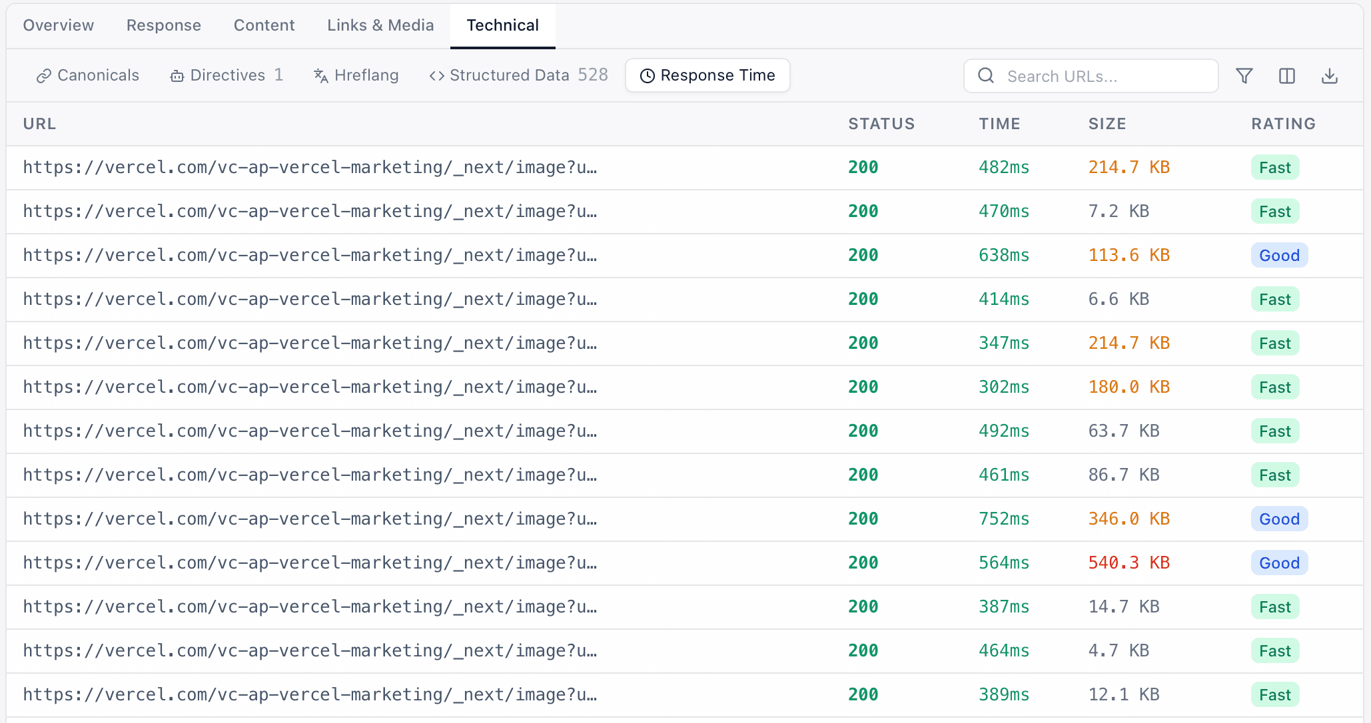
Task: Sort by the SIZE column header
Action: pos(1107,124)
